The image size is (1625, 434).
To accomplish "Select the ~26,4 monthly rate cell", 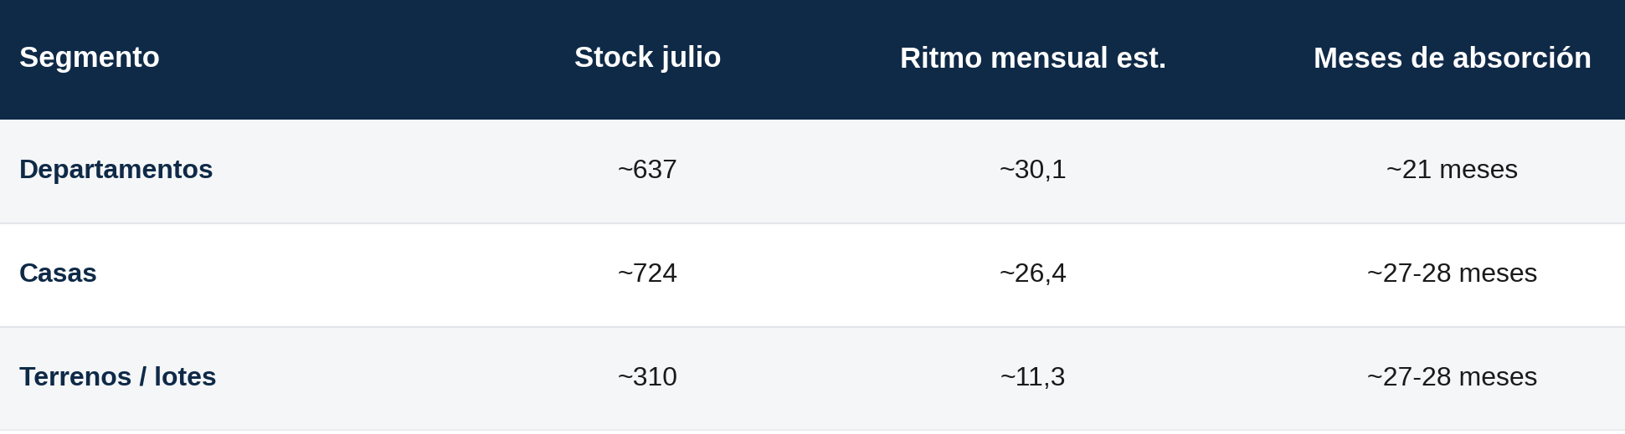I will pos(1033,273).
